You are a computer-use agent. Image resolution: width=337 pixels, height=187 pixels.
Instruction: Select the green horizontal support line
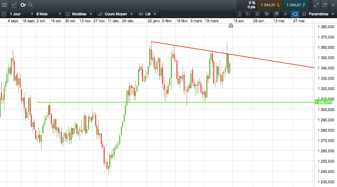176,102
